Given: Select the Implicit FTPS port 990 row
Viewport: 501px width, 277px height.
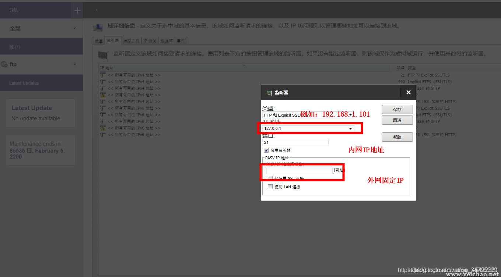Looking at the screenshot, I should tap(299, 82).
